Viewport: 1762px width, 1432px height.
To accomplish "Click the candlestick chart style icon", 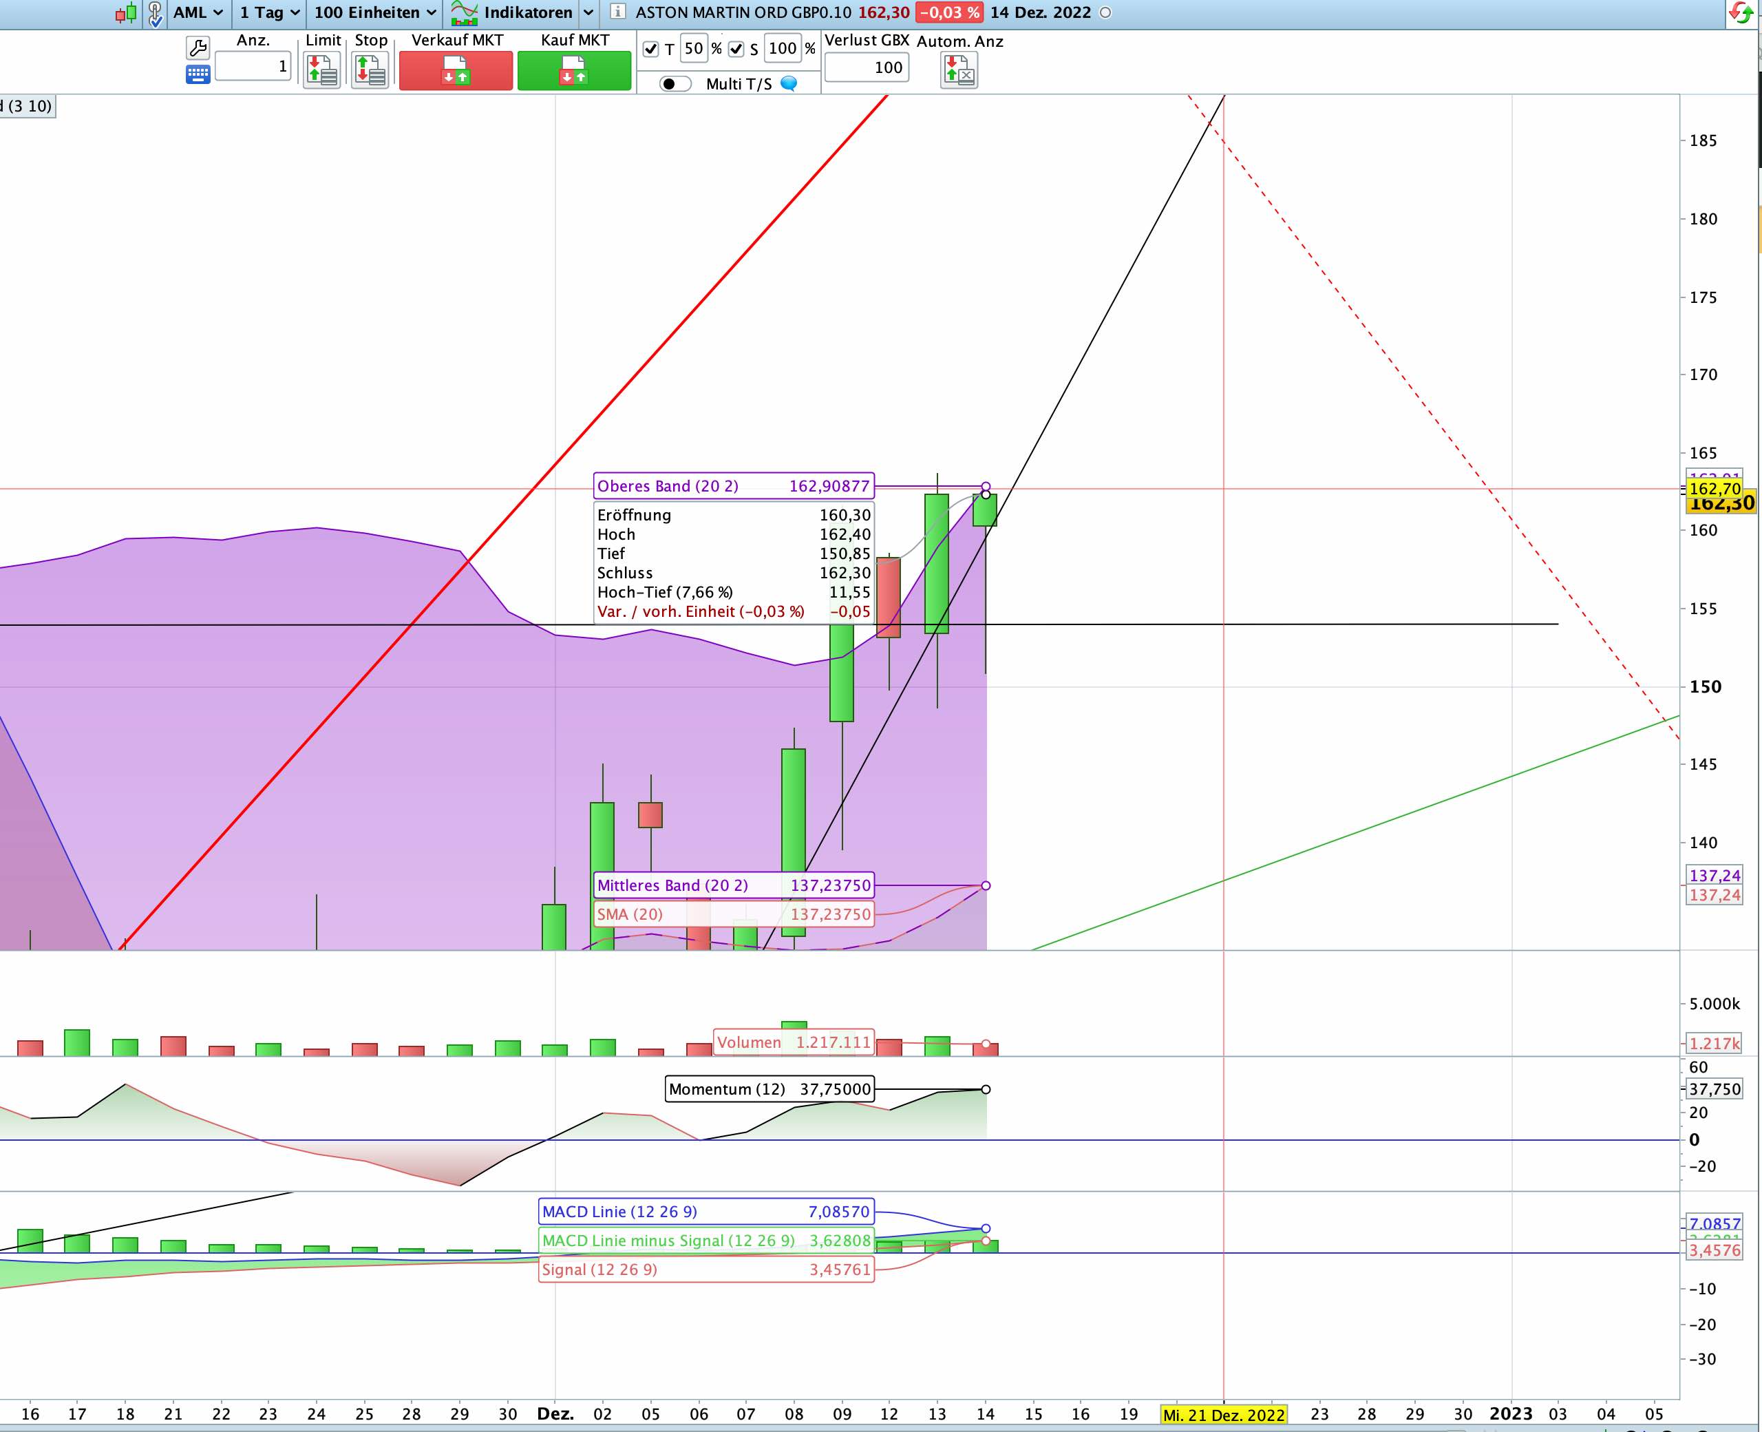I will 125,13.
